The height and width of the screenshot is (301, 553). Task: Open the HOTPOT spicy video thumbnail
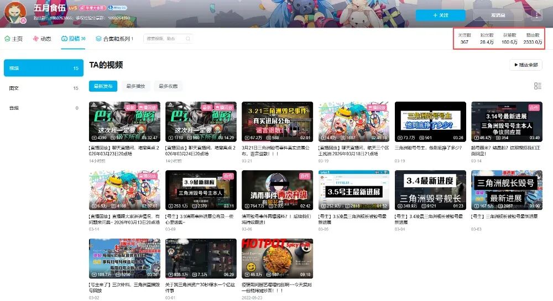point(277,258)
